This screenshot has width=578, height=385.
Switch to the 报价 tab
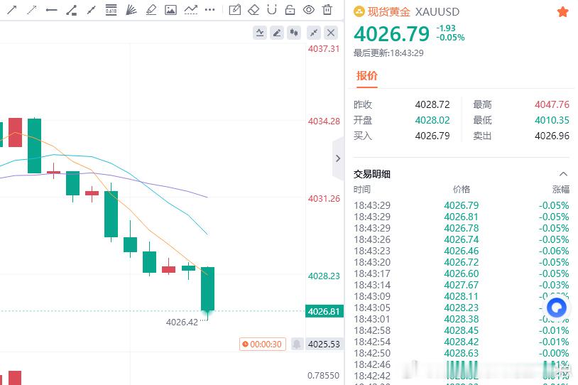tap(367, 76)
